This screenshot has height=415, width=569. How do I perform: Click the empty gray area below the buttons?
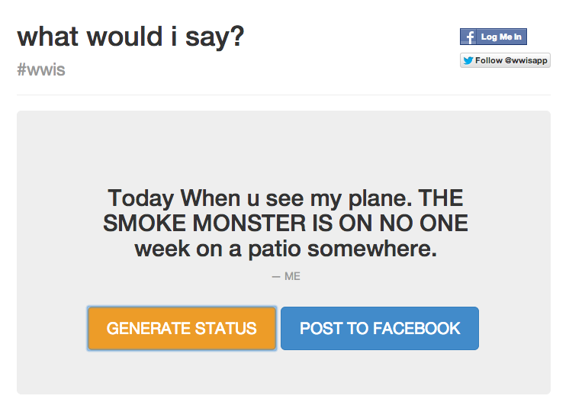tap(283, 374)
